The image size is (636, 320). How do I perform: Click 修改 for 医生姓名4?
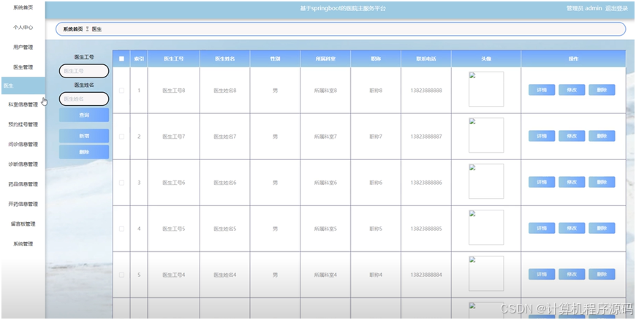tap(572, 274)
